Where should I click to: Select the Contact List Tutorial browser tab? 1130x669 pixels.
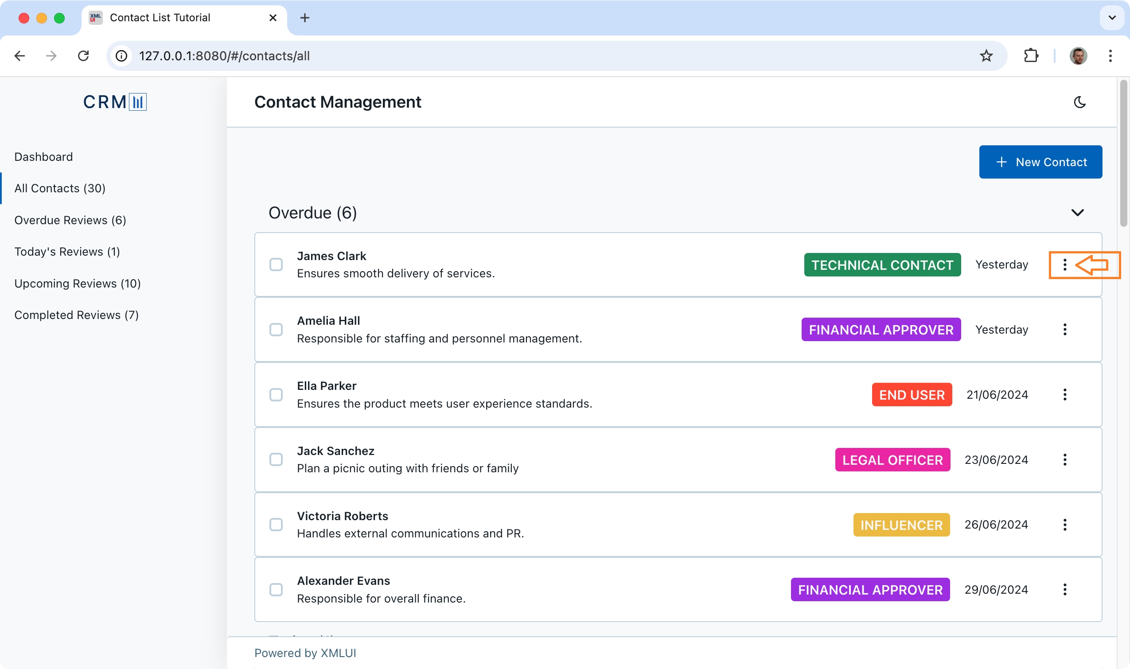184,18
